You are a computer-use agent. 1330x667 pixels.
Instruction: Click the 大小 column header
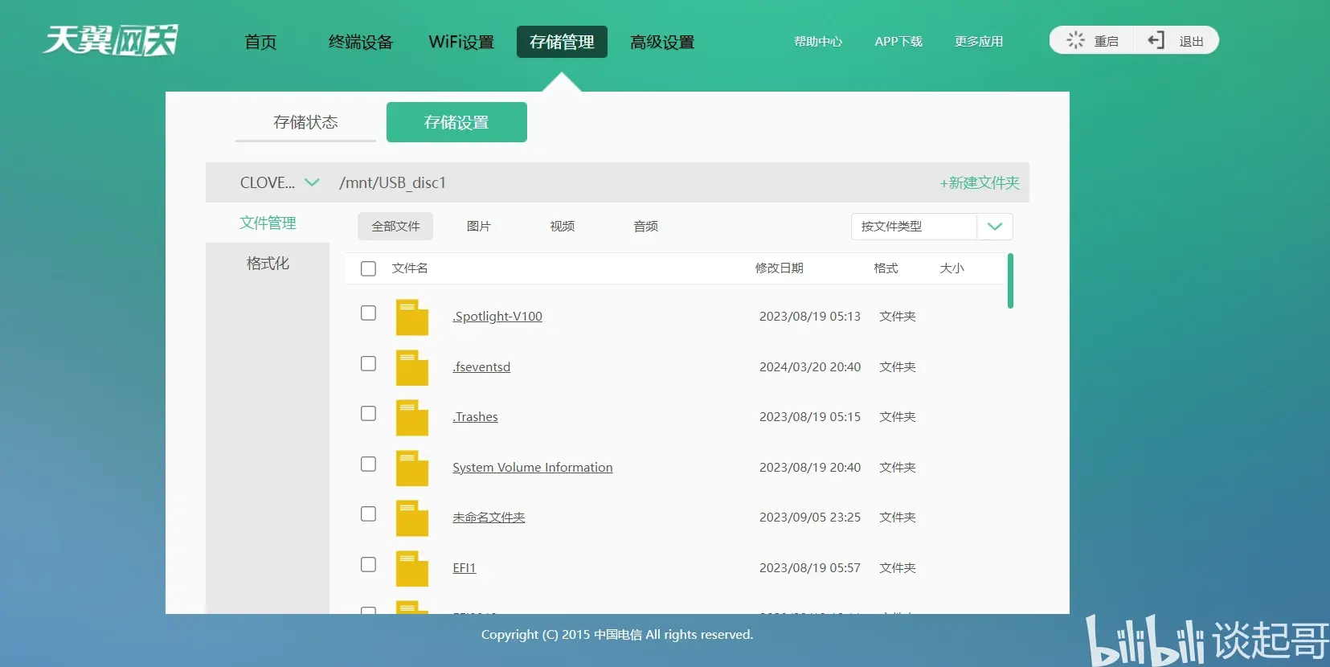952,268
